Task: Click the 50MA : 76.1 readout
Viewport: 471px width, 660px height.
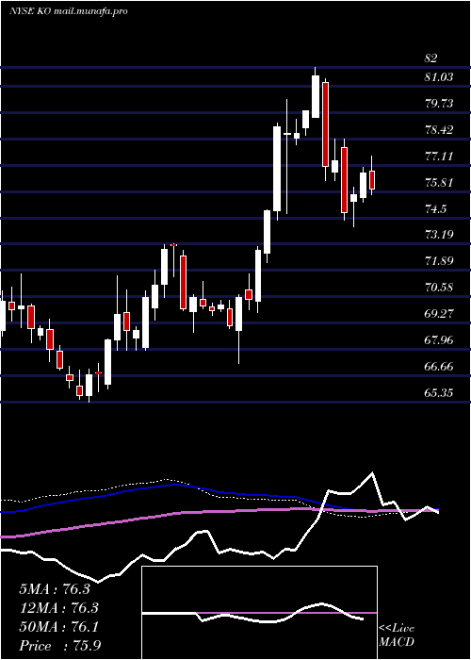Action: coord(58,627)
